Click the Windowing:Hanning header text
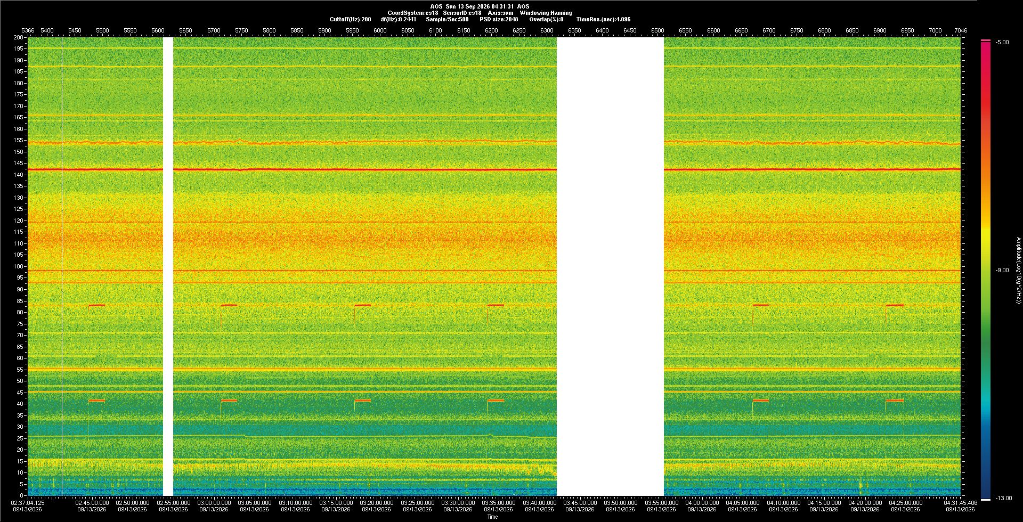This screenshot has width=1023, height=522. point(546,13)
